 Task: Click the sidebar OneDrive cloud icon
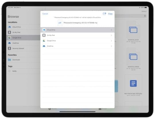[9, 43]
